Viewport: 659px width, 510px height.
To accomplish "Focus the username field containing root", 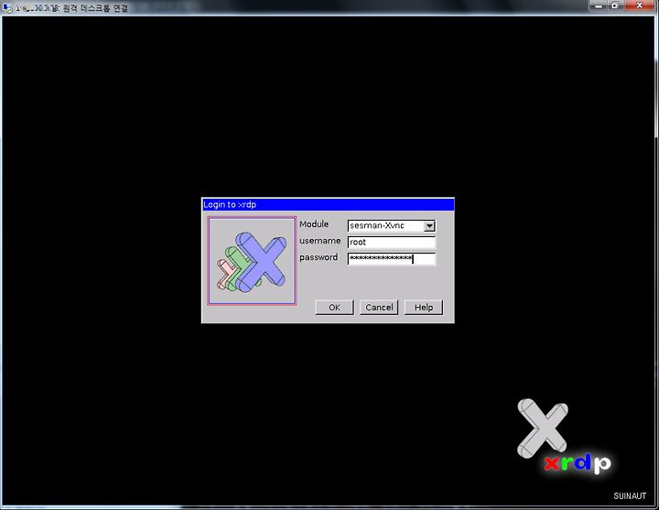I will (x=392, y=242).
